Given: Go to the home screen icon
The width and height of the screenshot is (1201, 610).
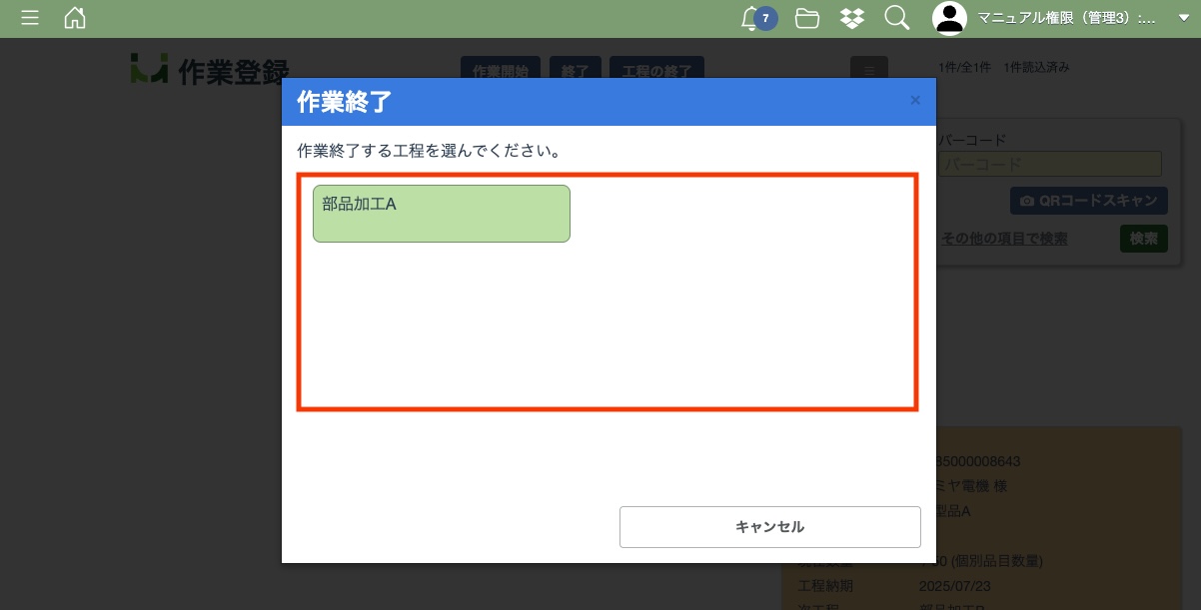Looking at the screenshot, I should click(75, 18).
